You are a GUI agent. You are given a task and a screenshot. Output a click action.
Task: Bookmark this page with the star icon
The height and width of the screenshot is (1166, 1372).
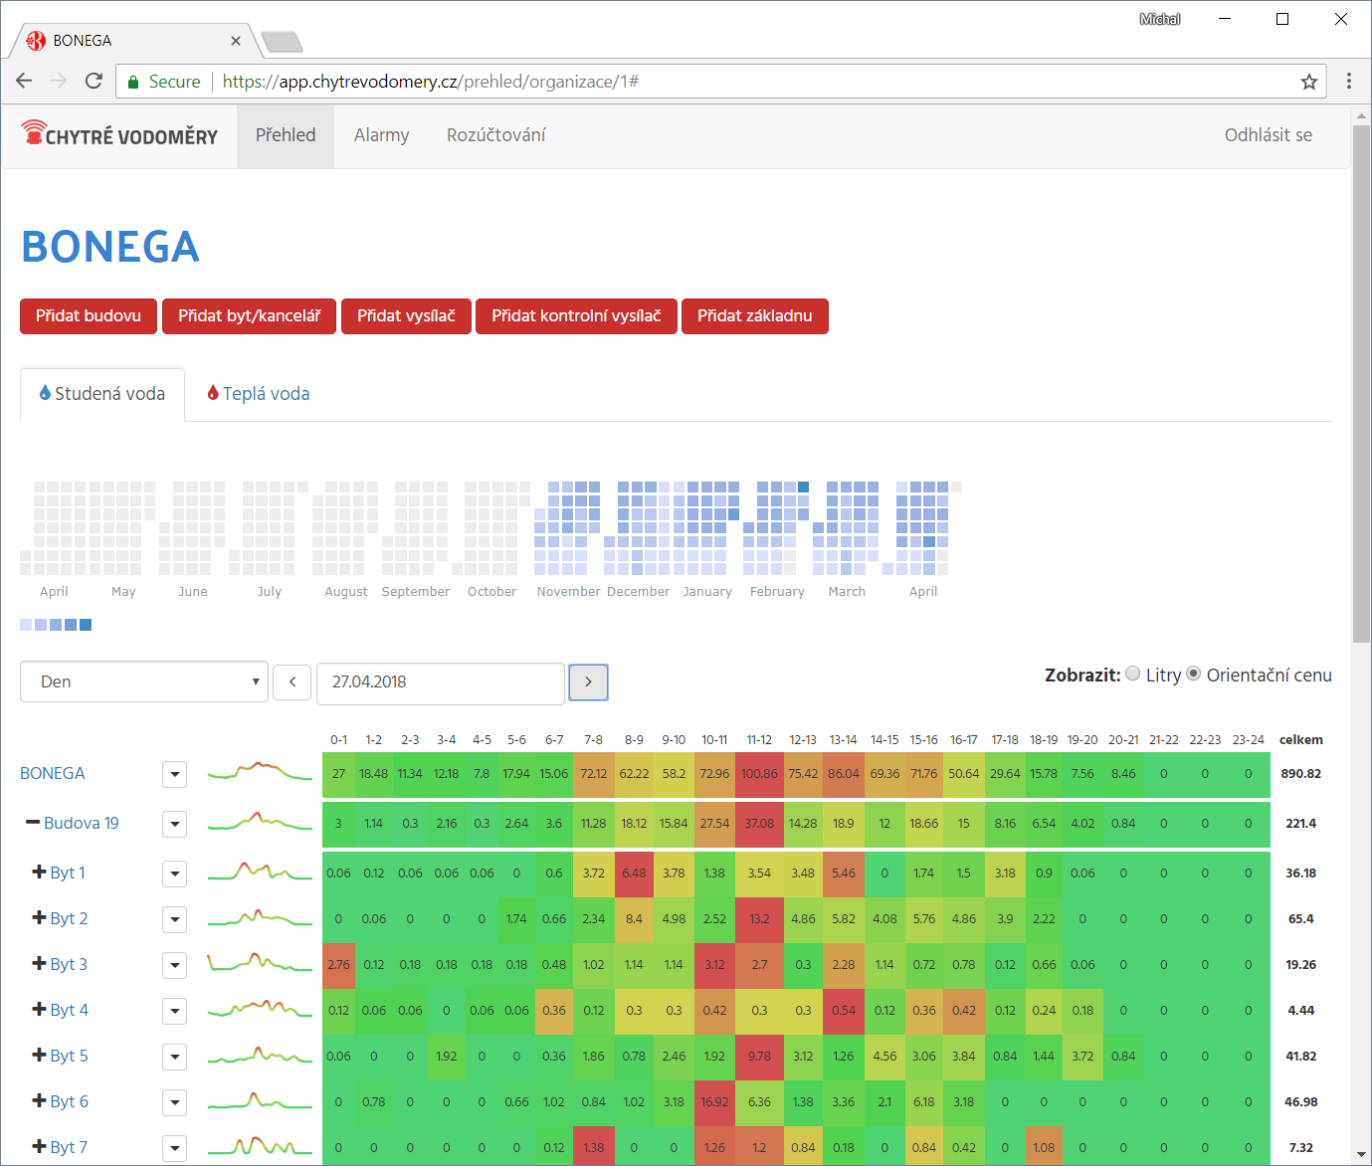click(1308, 82)
